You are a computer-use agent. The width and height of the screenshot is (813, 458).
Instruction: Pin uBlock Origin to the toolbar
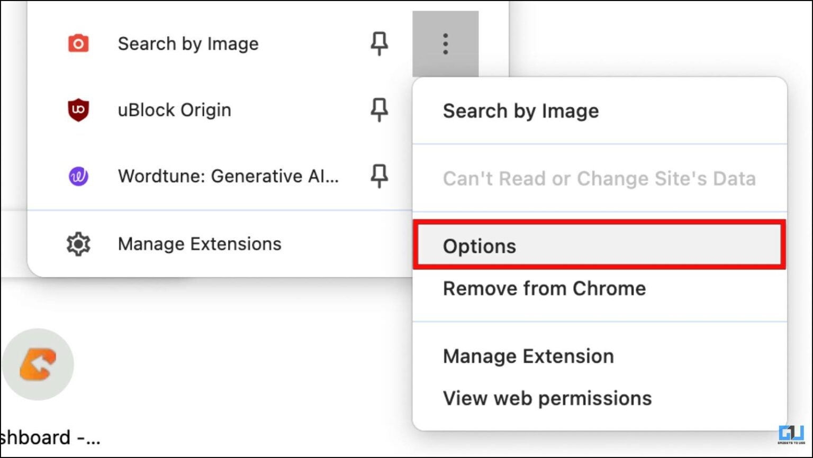click(378, 110)
